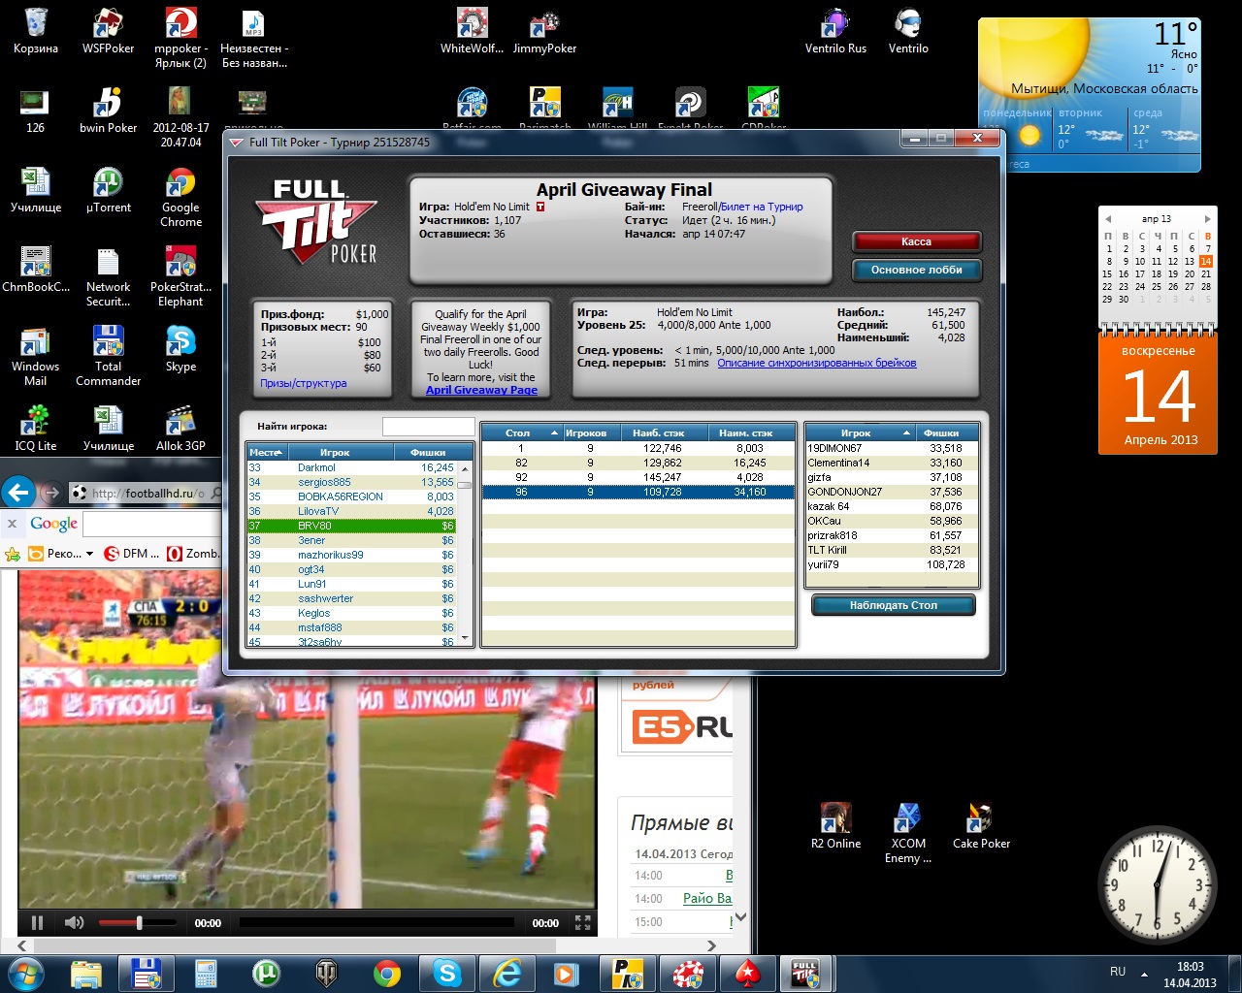Open the DFM bookmark in the browser

click(132, 554)
